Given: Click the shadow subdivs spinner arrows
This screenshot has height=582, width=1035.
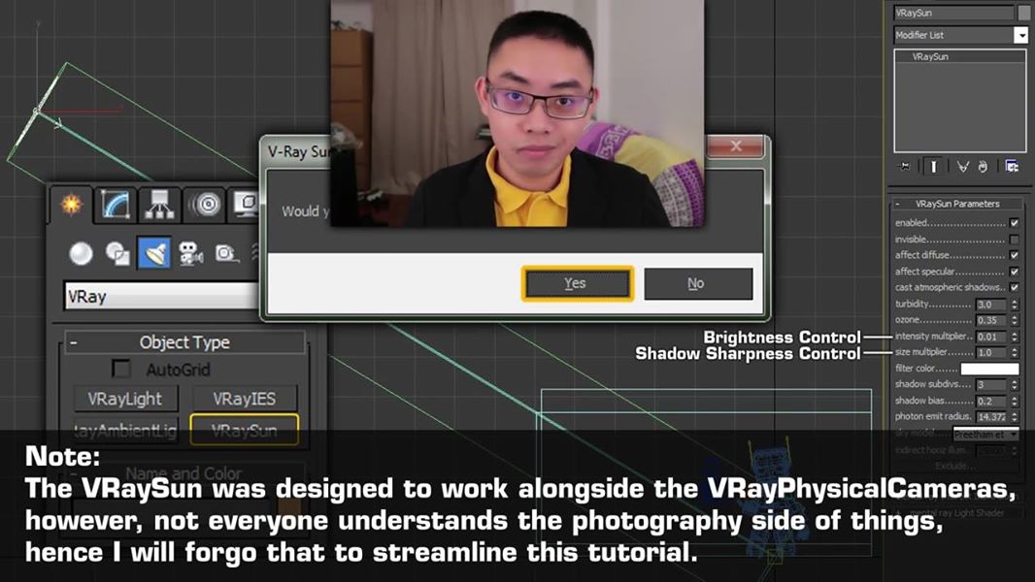Looking at the screenshot, I should tap(1015, 385).
